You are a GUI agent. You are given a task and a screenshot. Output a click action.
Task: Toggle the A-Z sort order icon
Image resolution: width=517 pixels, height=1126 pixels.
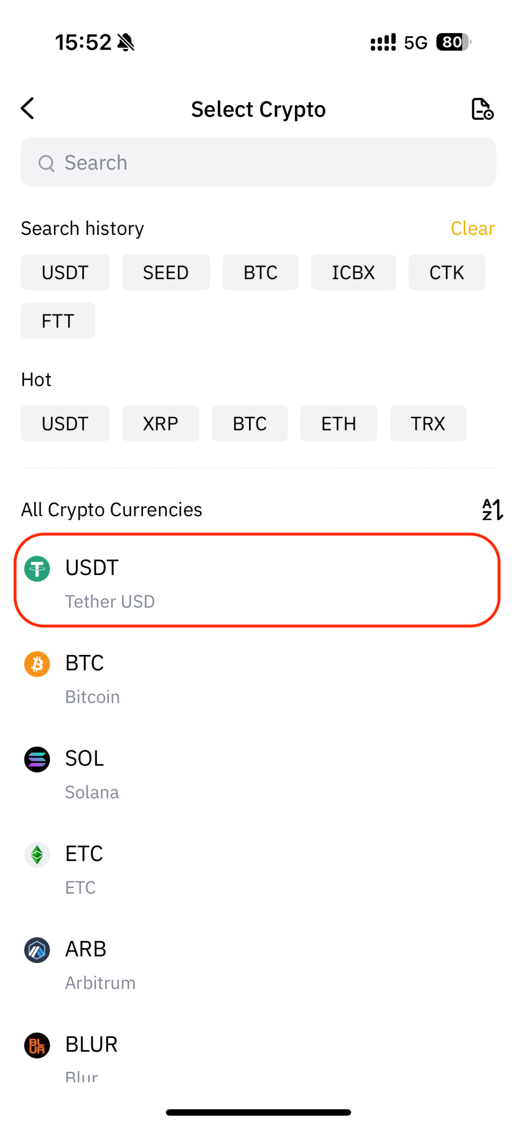(x=492, y=509)
